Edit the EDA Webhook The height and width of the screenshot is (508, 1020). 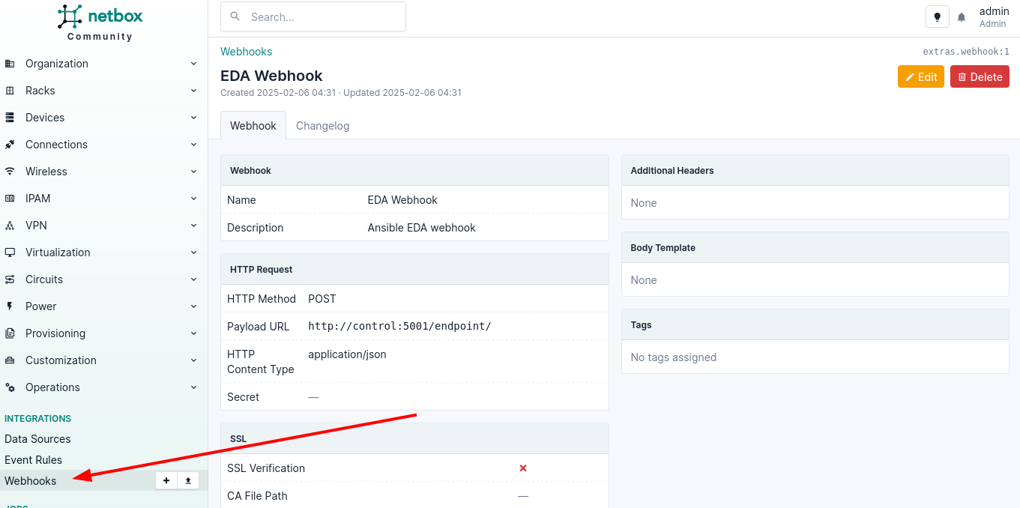921,77
